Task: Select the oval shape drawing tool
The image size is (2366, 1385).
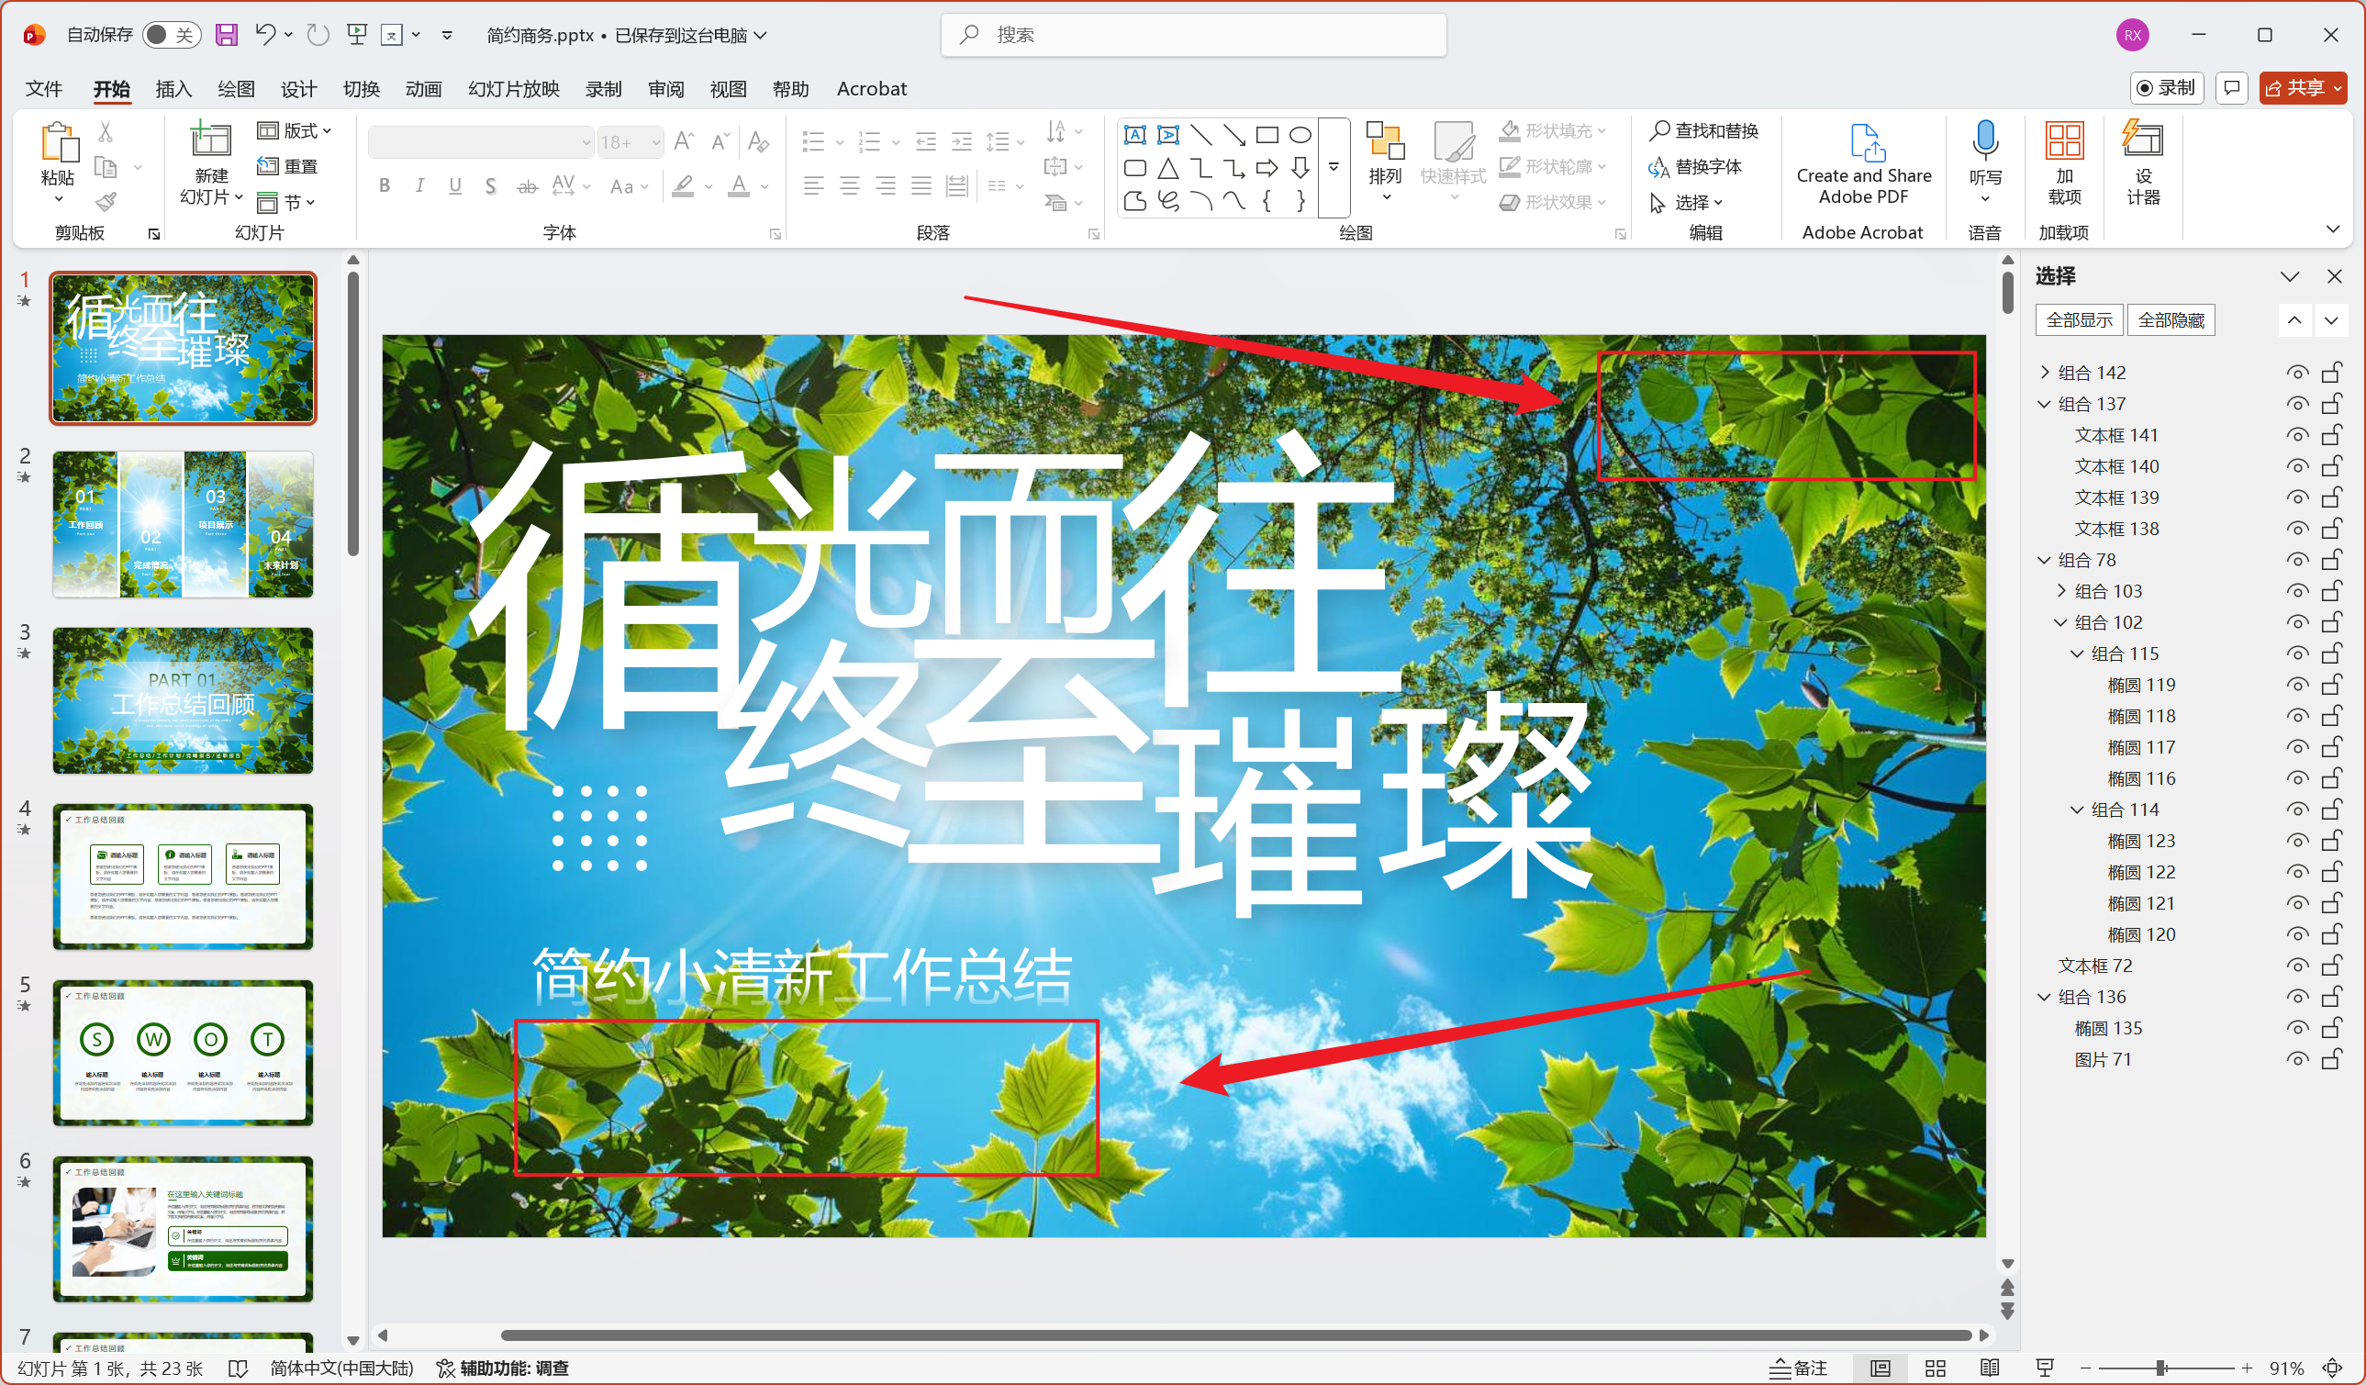Action: (1300, 134)
